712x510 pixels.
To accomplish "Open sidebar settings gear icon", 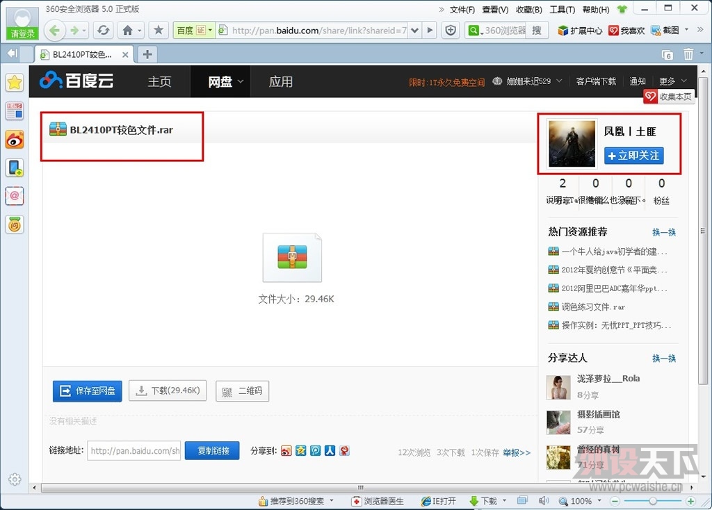I will point(15,479).
